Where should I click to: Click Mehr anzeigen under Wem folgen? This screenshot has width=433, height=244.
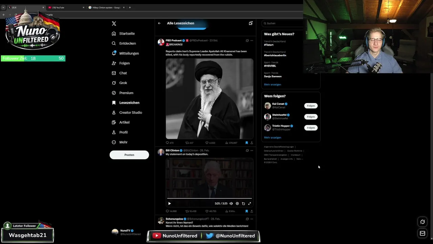[x=272, y=138]
